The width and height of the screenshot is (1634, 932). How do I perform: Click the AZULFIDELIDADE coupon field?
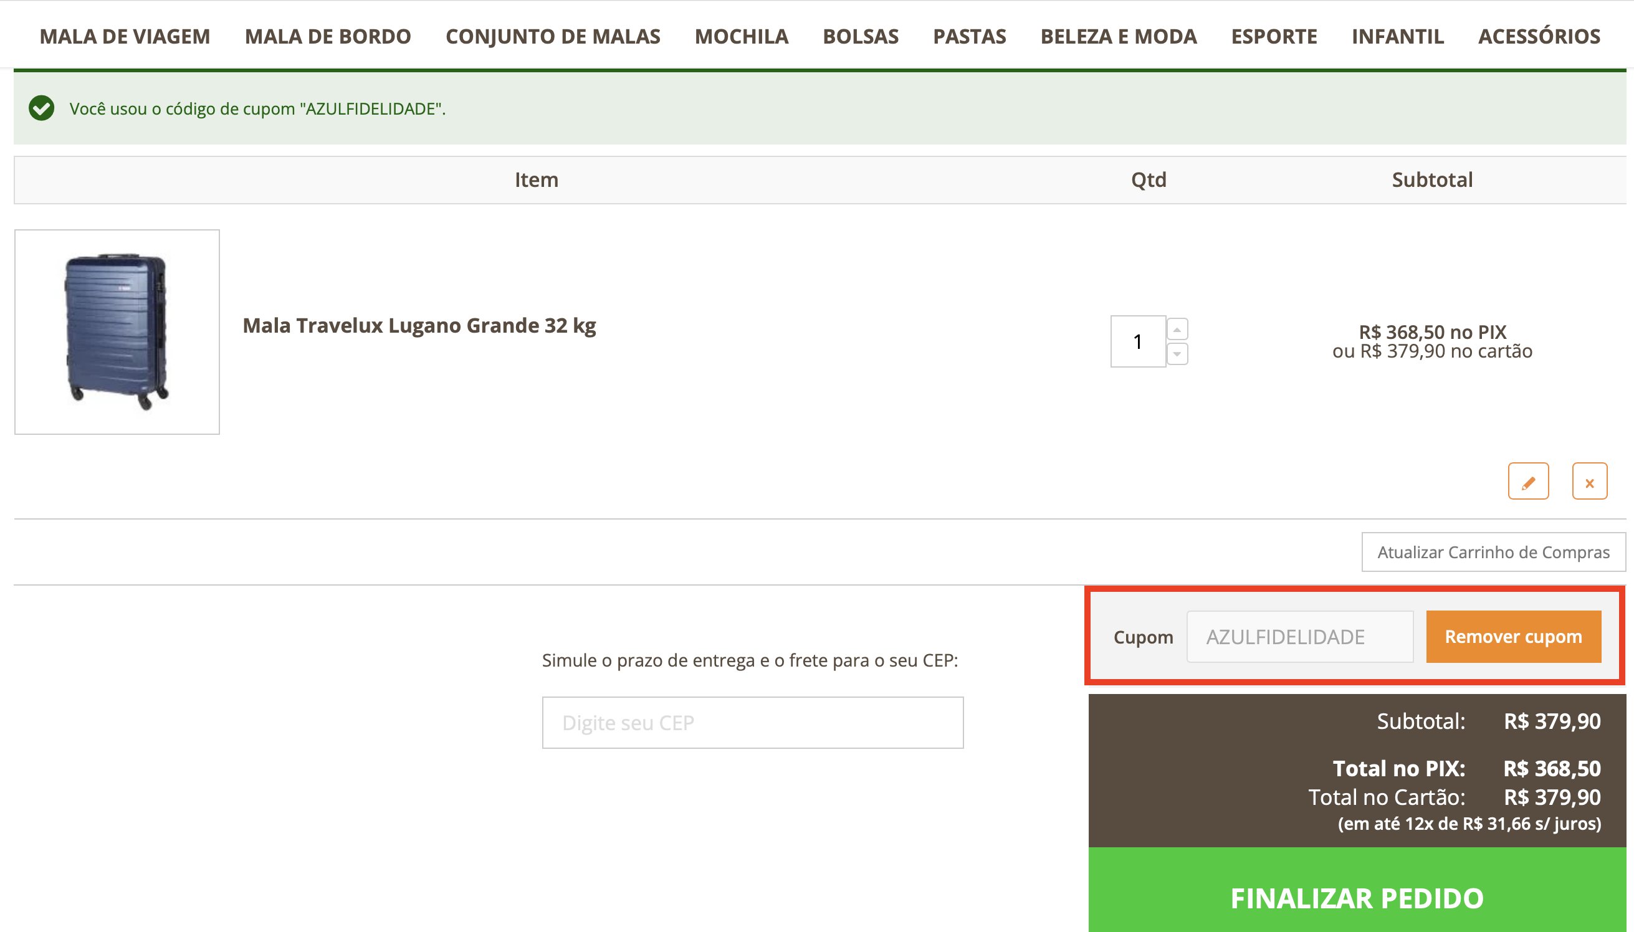pyautogui.click(x=1300, y=637)
